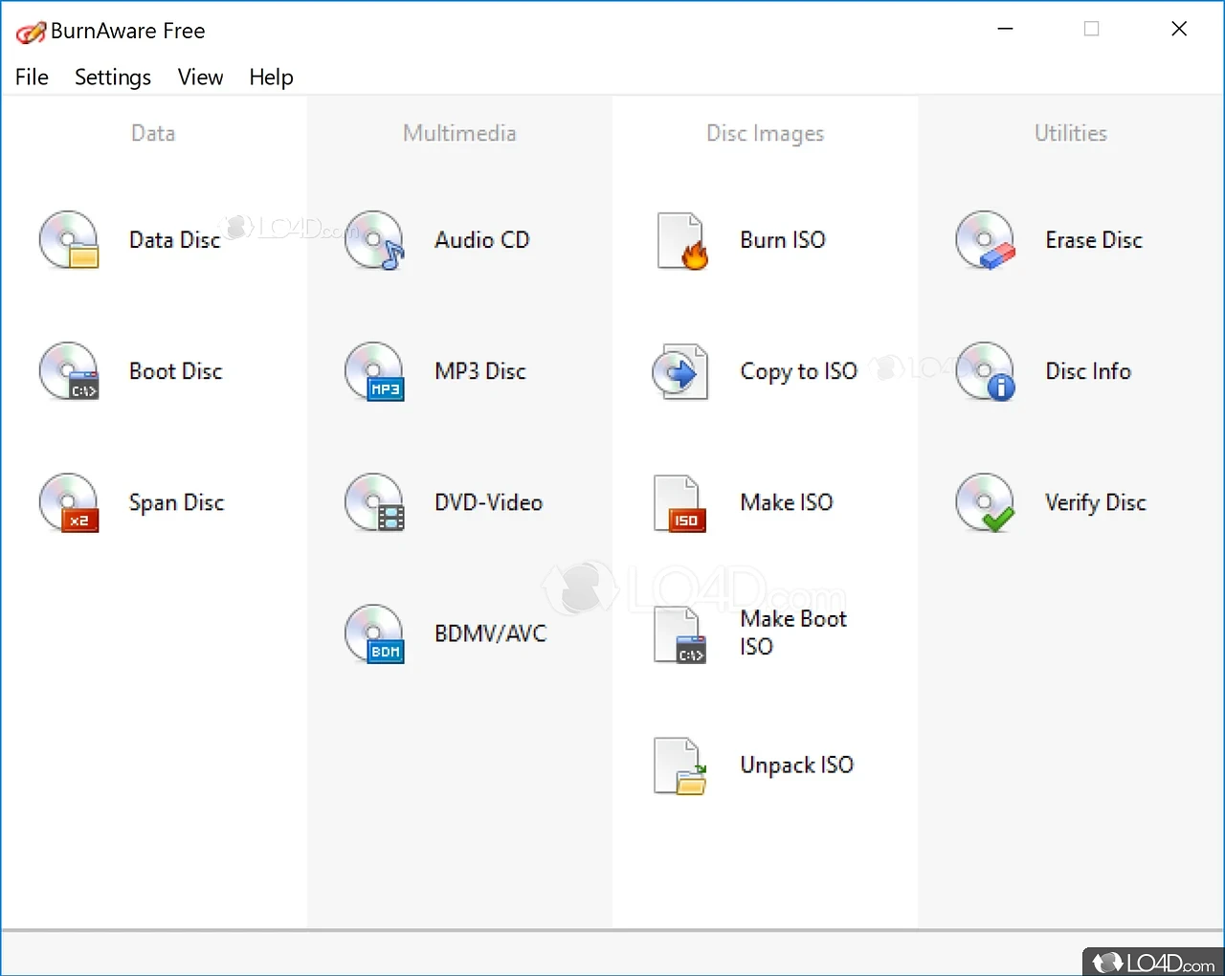The image size is (1225, 976).
Task: Launch Copy to ISO via label
Action: [x=799, y=371]
